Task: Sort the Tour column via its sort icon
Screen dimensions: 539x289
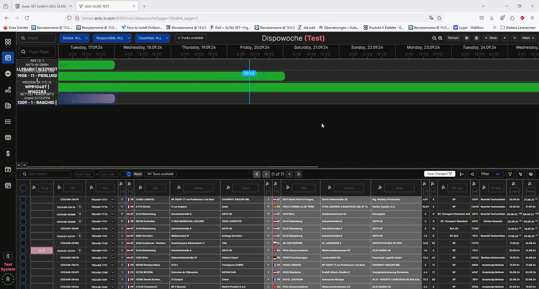Action: pos(91,187)
